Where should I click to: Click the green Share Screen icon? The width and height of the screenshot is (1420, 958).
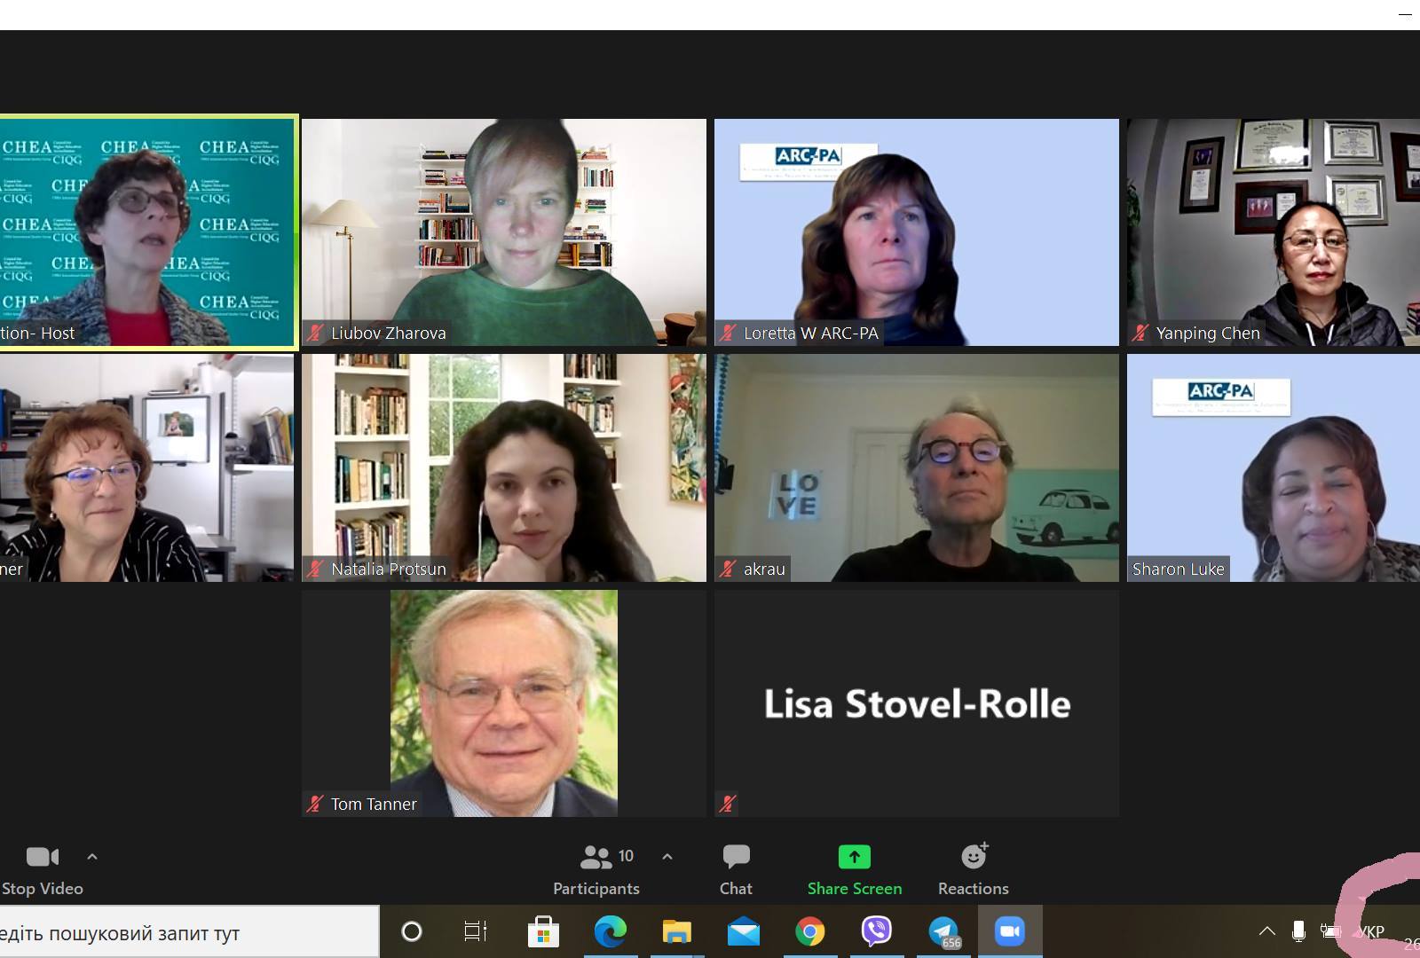(854, 857)
